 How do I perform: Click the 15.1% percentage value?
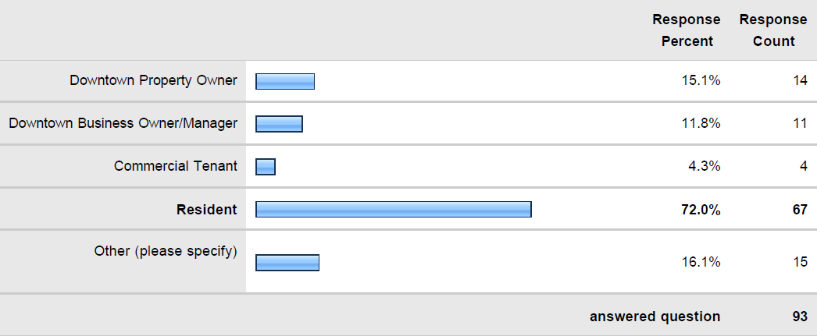tap(701, 80)
